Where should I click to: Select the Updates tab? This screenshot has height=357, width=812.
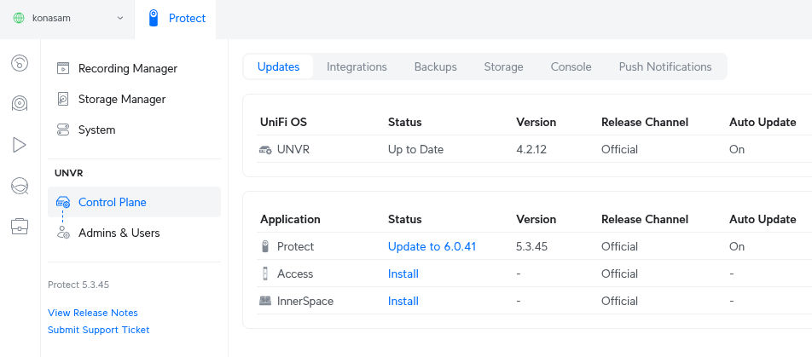tap(279, 66)
